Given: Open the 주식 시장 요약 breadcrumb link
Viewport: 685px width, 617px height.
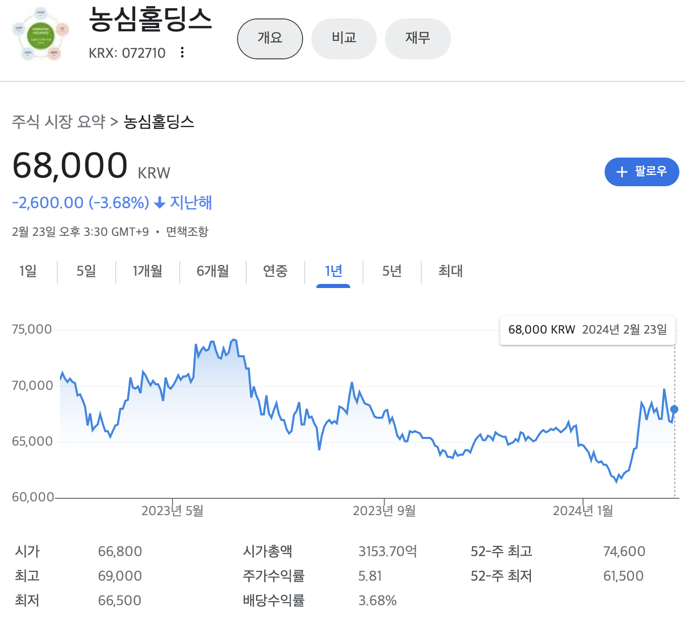Looking at the screenshot, I should pyautogui.click(x=59, y=122).
